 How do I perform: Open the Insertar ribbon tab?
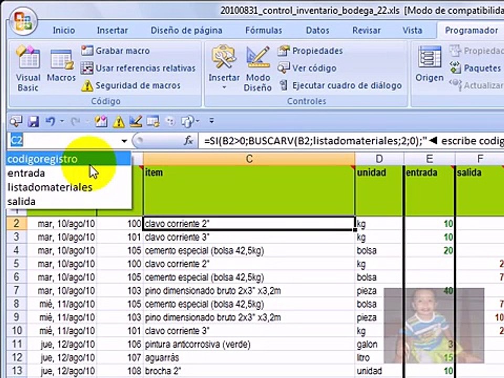tap(112, 30)
